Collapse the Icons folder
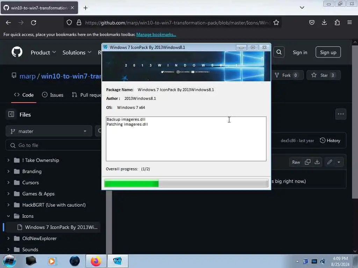 pyautogui.click(x=8, y=216)
